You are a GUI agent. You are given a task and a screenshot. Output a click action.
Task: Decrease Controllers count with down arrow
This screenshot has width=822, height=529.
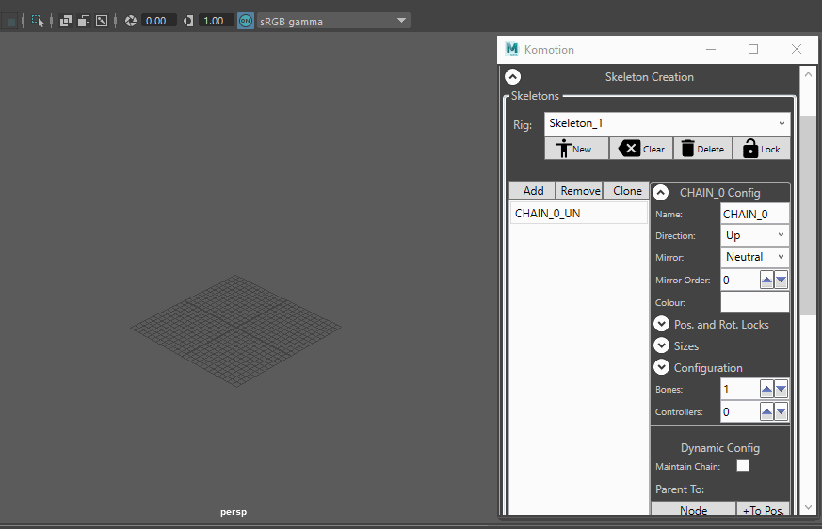tap(782, 411)
